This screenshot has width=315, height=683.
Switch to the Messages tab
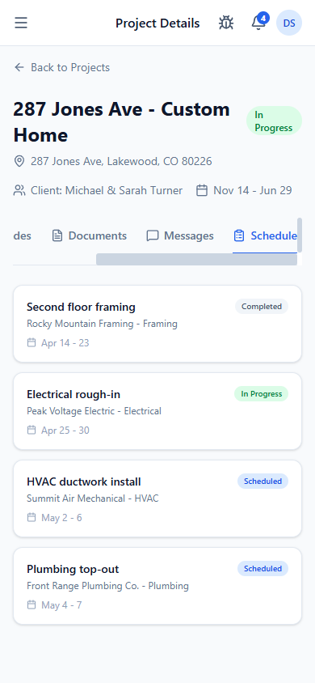coord(180,235)
